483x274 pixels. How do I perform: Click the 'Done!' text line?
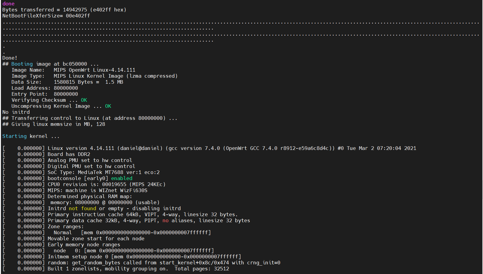10,58
